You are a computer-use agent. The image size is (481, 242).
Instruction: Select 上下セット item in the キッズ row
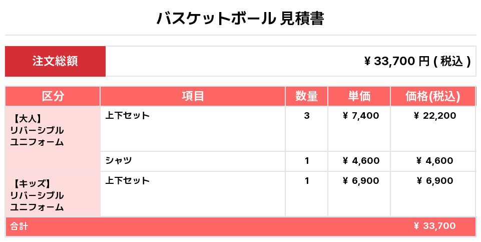[128, 181]
